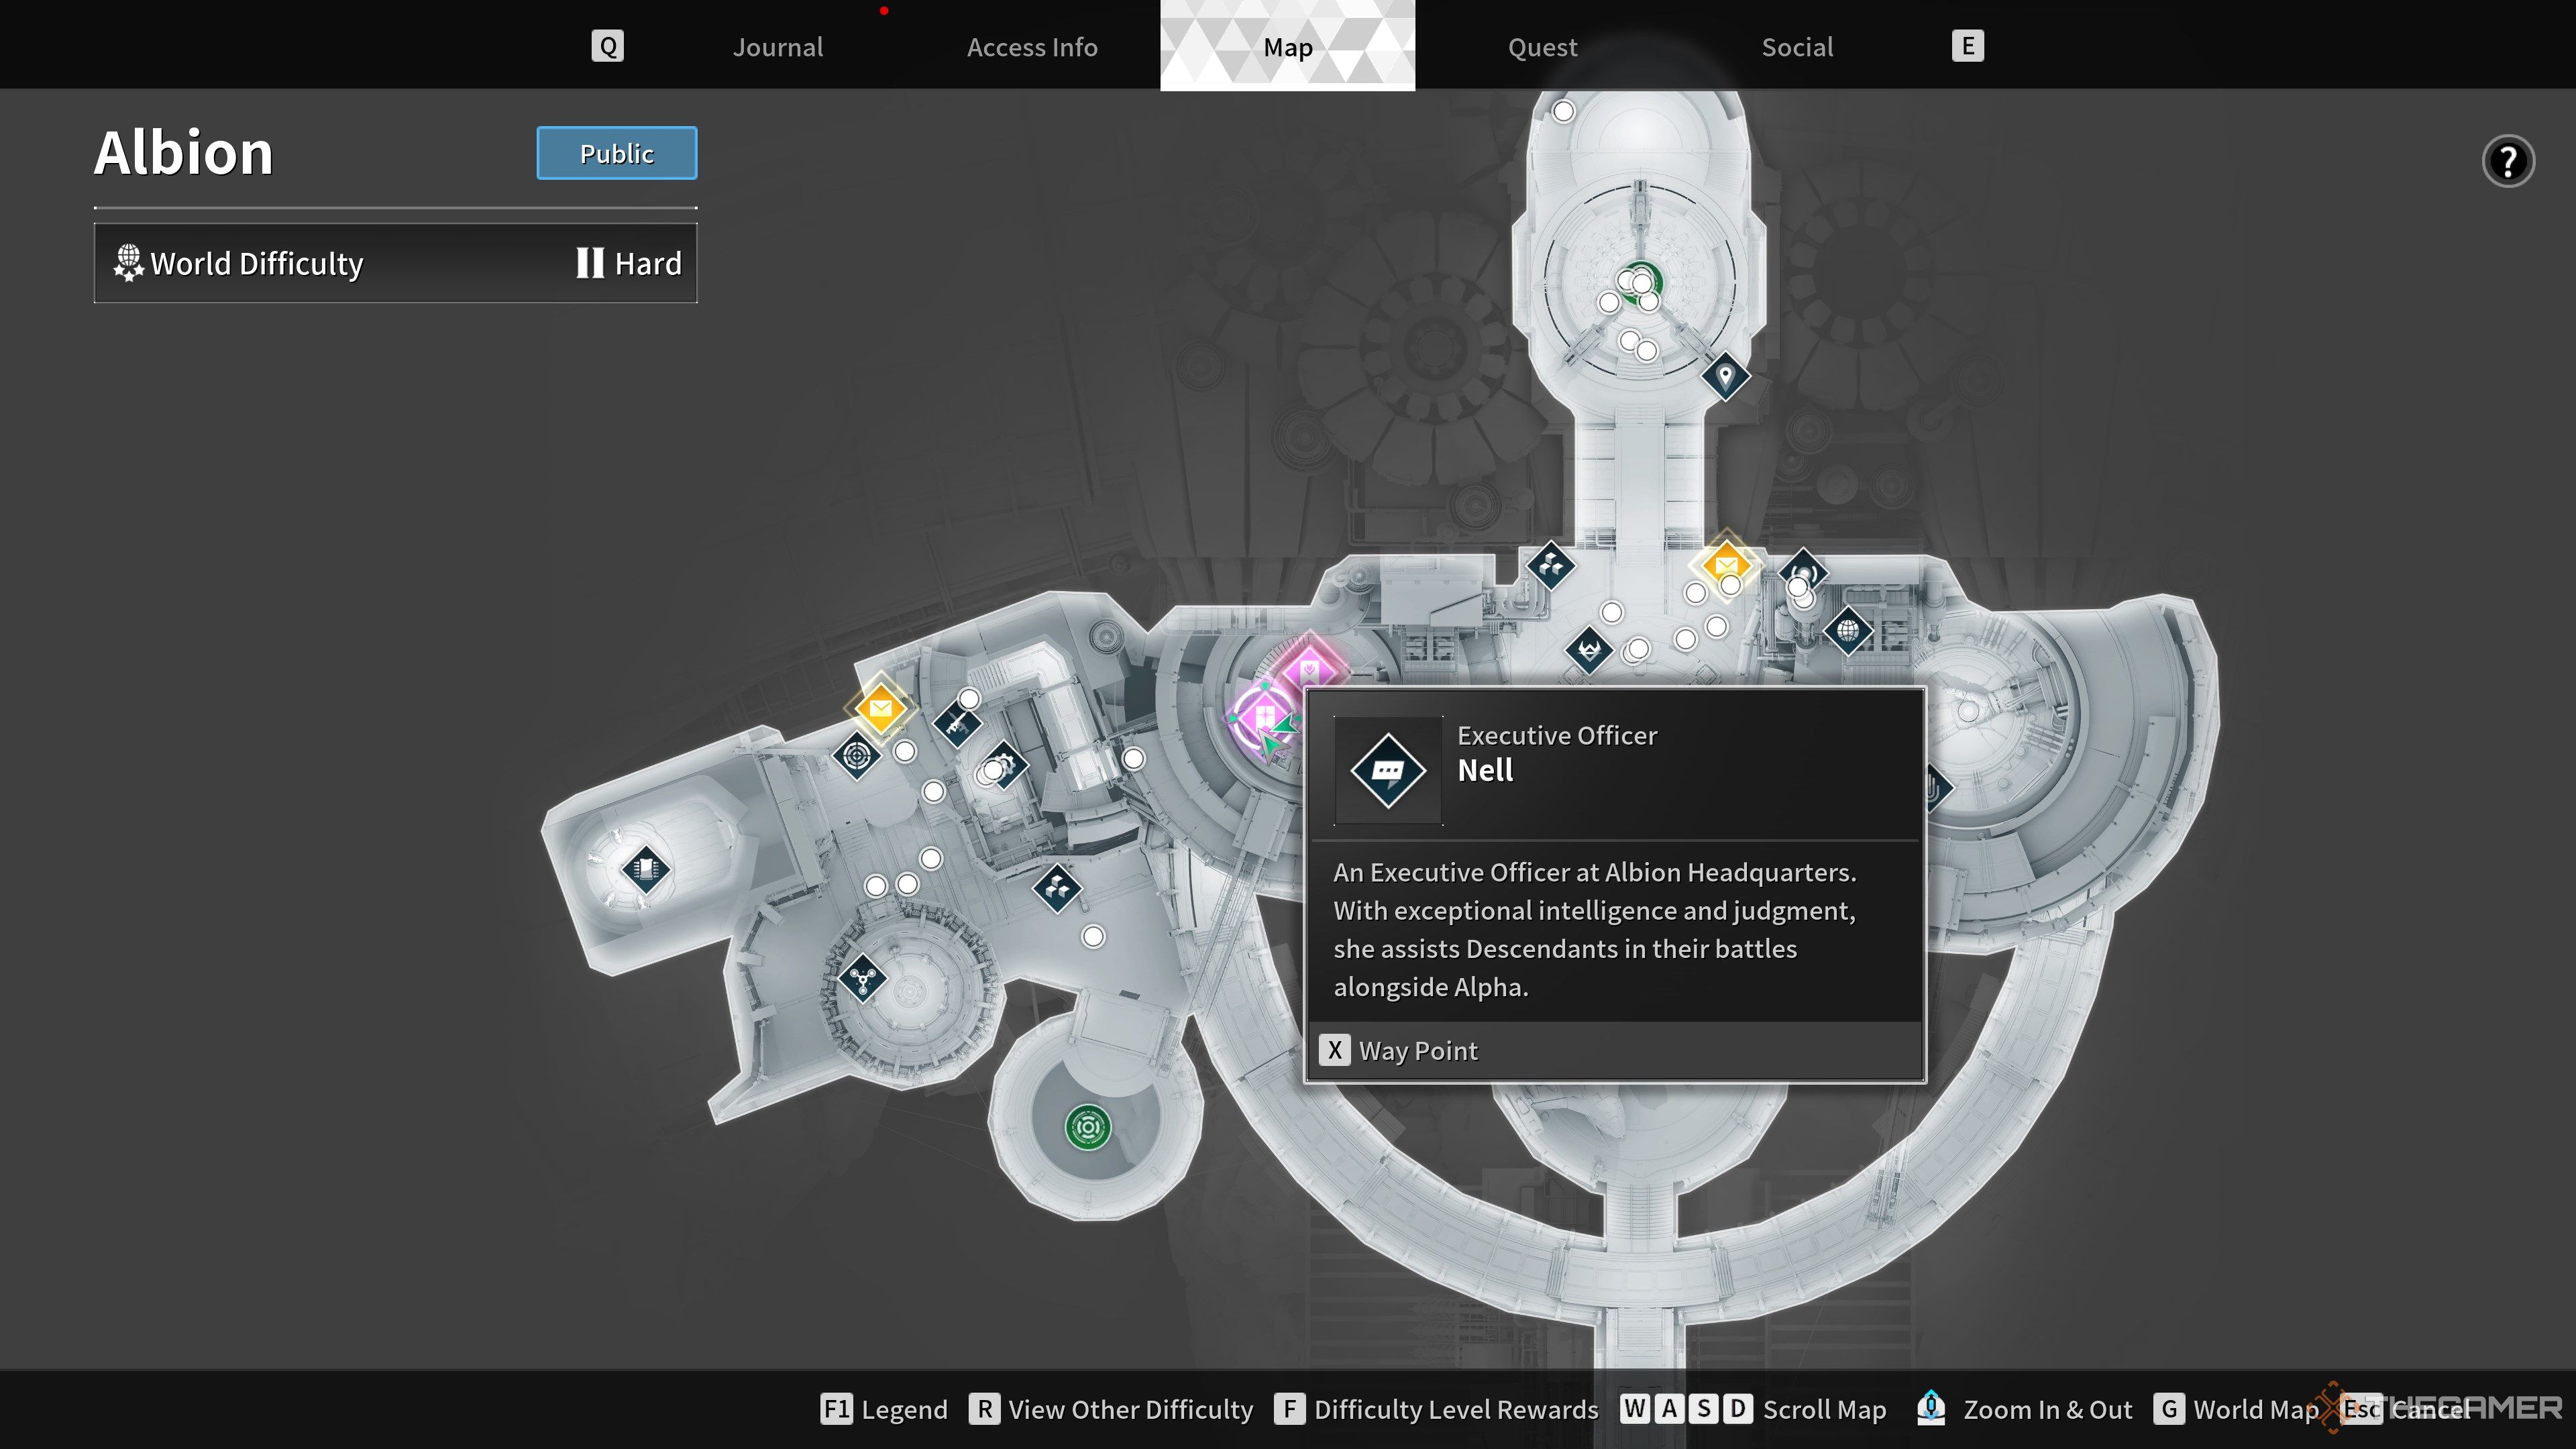Click the help question mark button
The image size is (2576, 1449).
[x=2509, y=161]
